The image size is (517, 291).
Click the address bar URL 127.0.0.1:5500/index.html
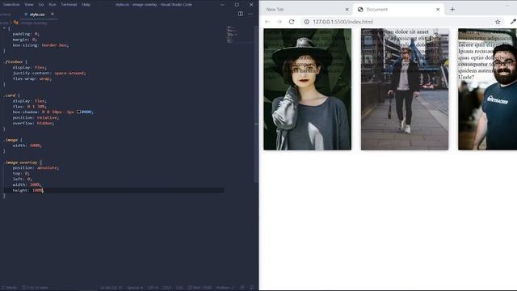[343, 22]
